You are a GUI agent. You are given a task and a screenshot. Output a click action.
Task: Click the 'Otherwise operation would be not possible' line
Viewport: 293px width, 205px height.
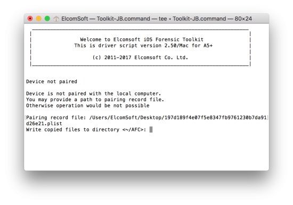point(88,105)
